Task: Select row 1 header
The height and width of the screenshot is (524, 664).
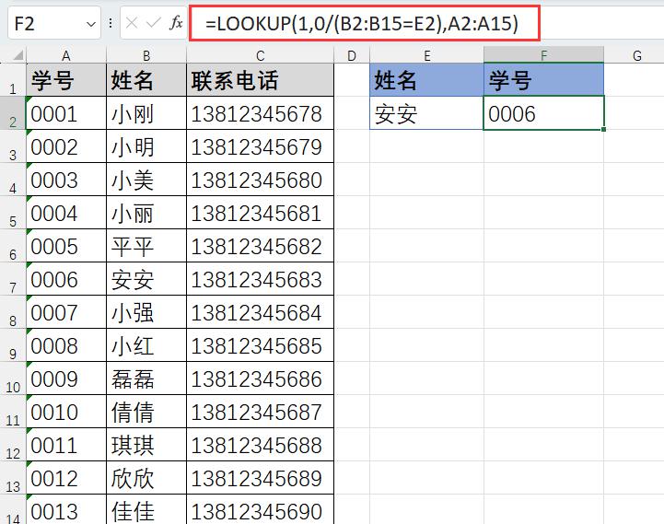Action: click(13, 79)
